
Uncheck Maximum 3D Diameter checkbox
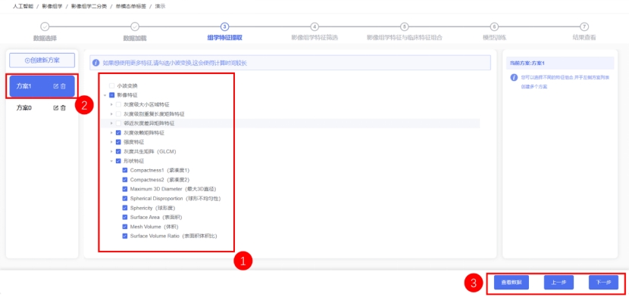click(x=125, y=189)
